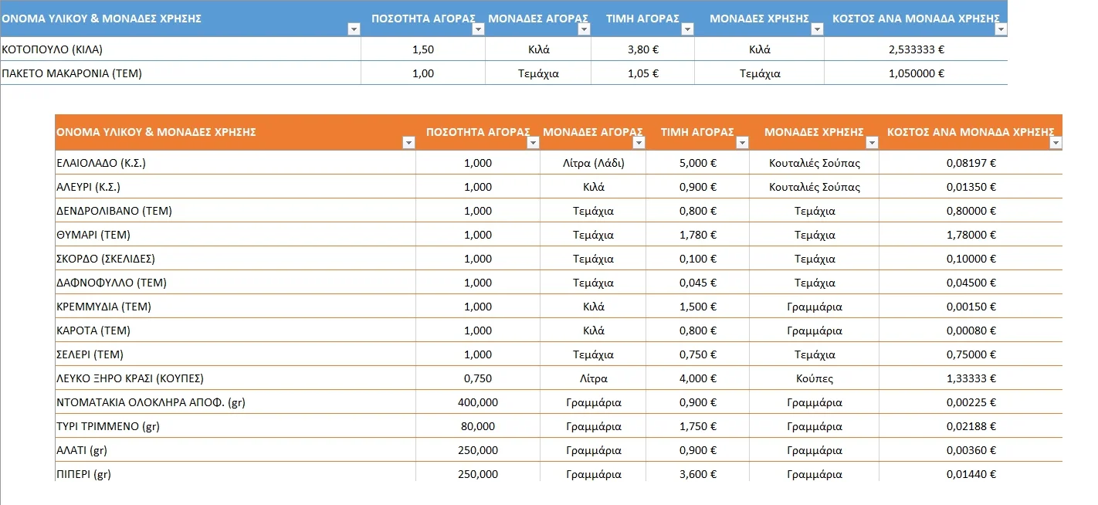
Task: Click the 0,08197 € cost cell
Action: click(x=971, y=163)
